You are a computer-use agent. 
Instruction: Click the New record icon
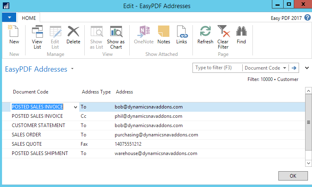click(13, 31)
